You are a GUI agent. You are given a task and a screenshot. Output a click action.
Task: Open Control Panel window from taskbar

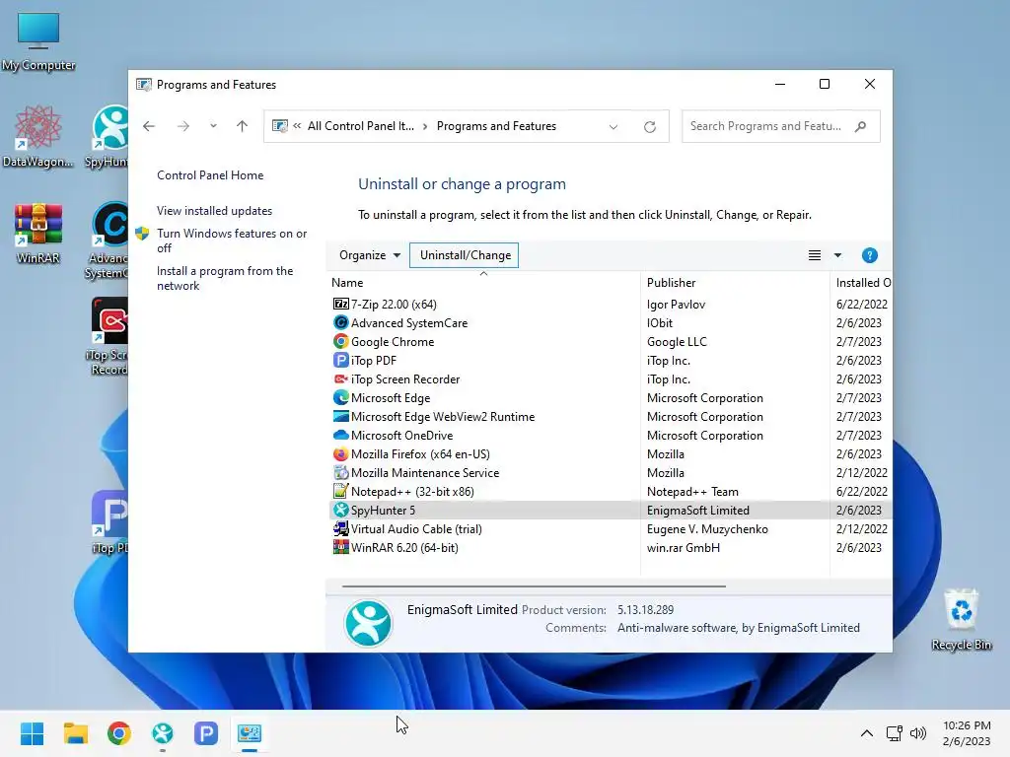(x=250, y=733)
